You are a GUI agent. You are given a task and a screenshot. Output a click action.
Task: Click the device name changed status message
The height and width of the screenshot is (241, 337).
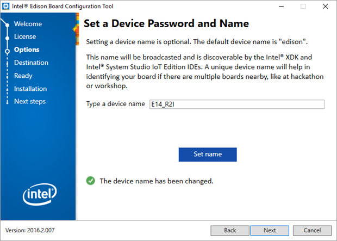(157, 181)
